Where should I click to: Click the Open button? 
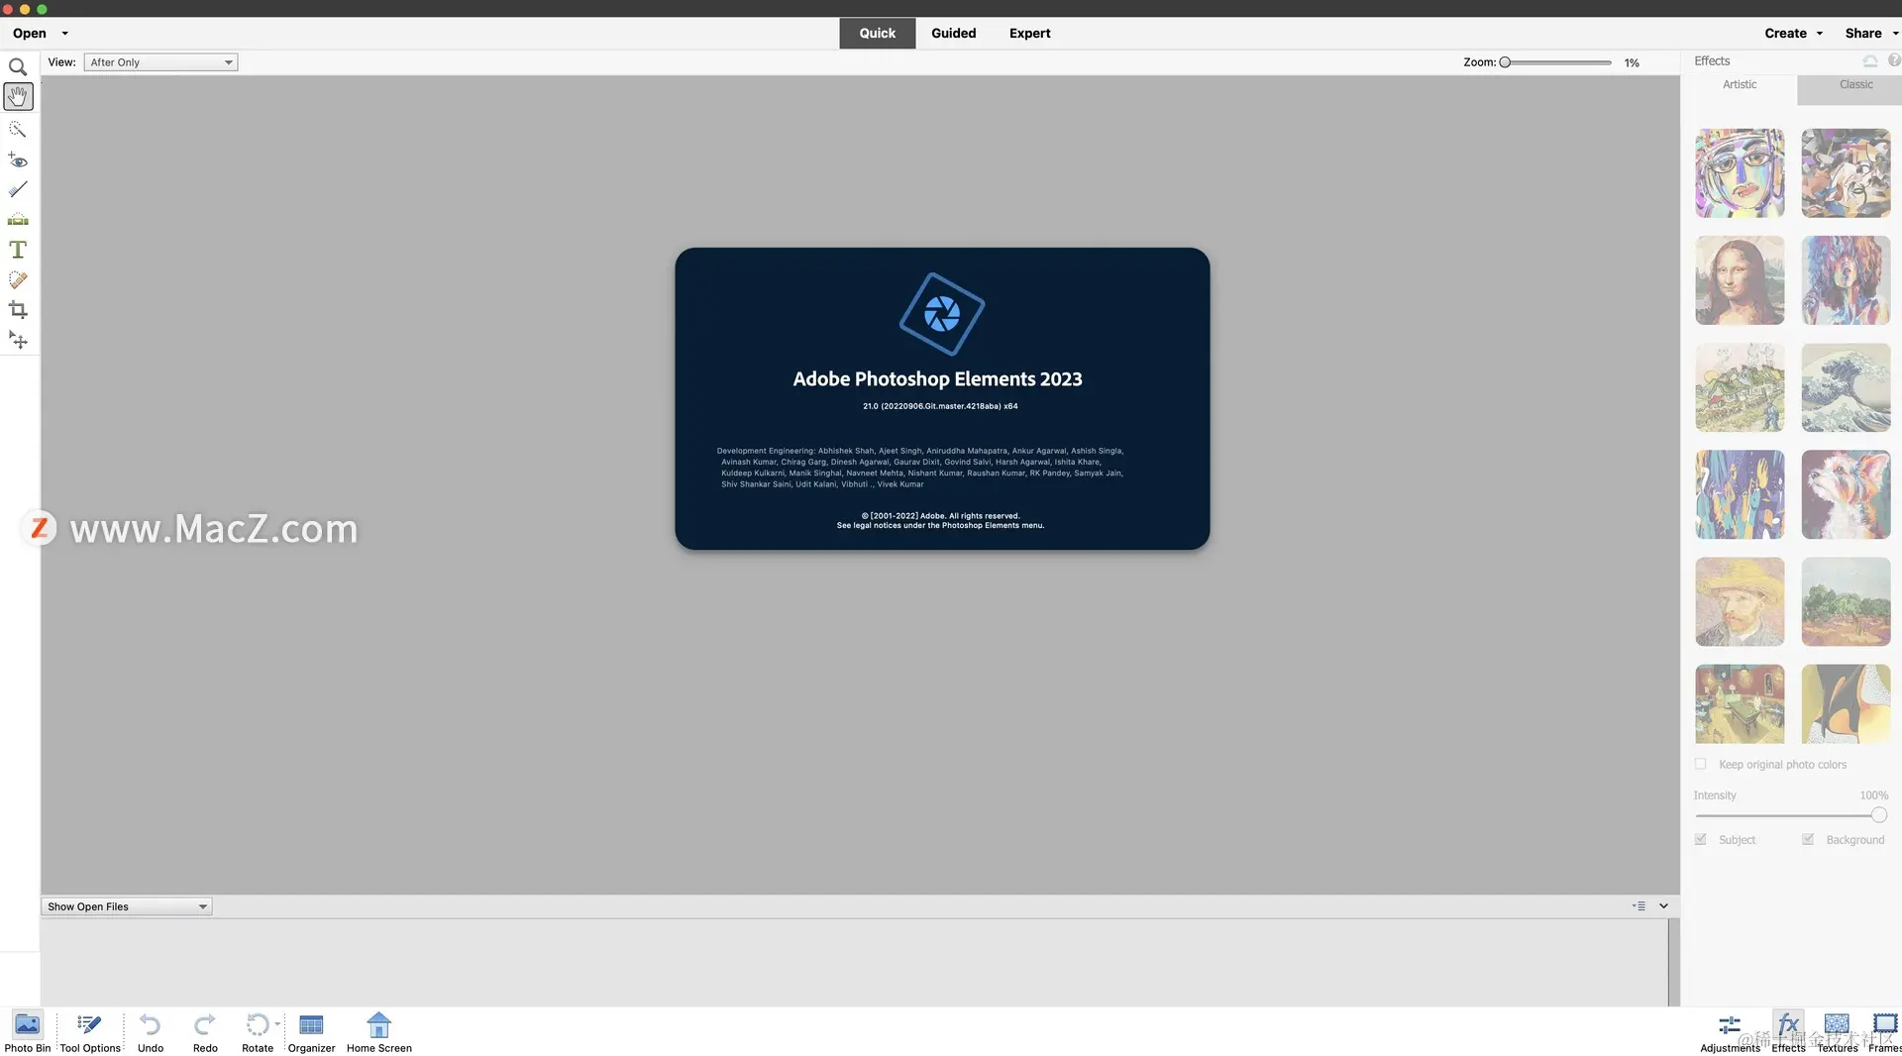[30, 34]
